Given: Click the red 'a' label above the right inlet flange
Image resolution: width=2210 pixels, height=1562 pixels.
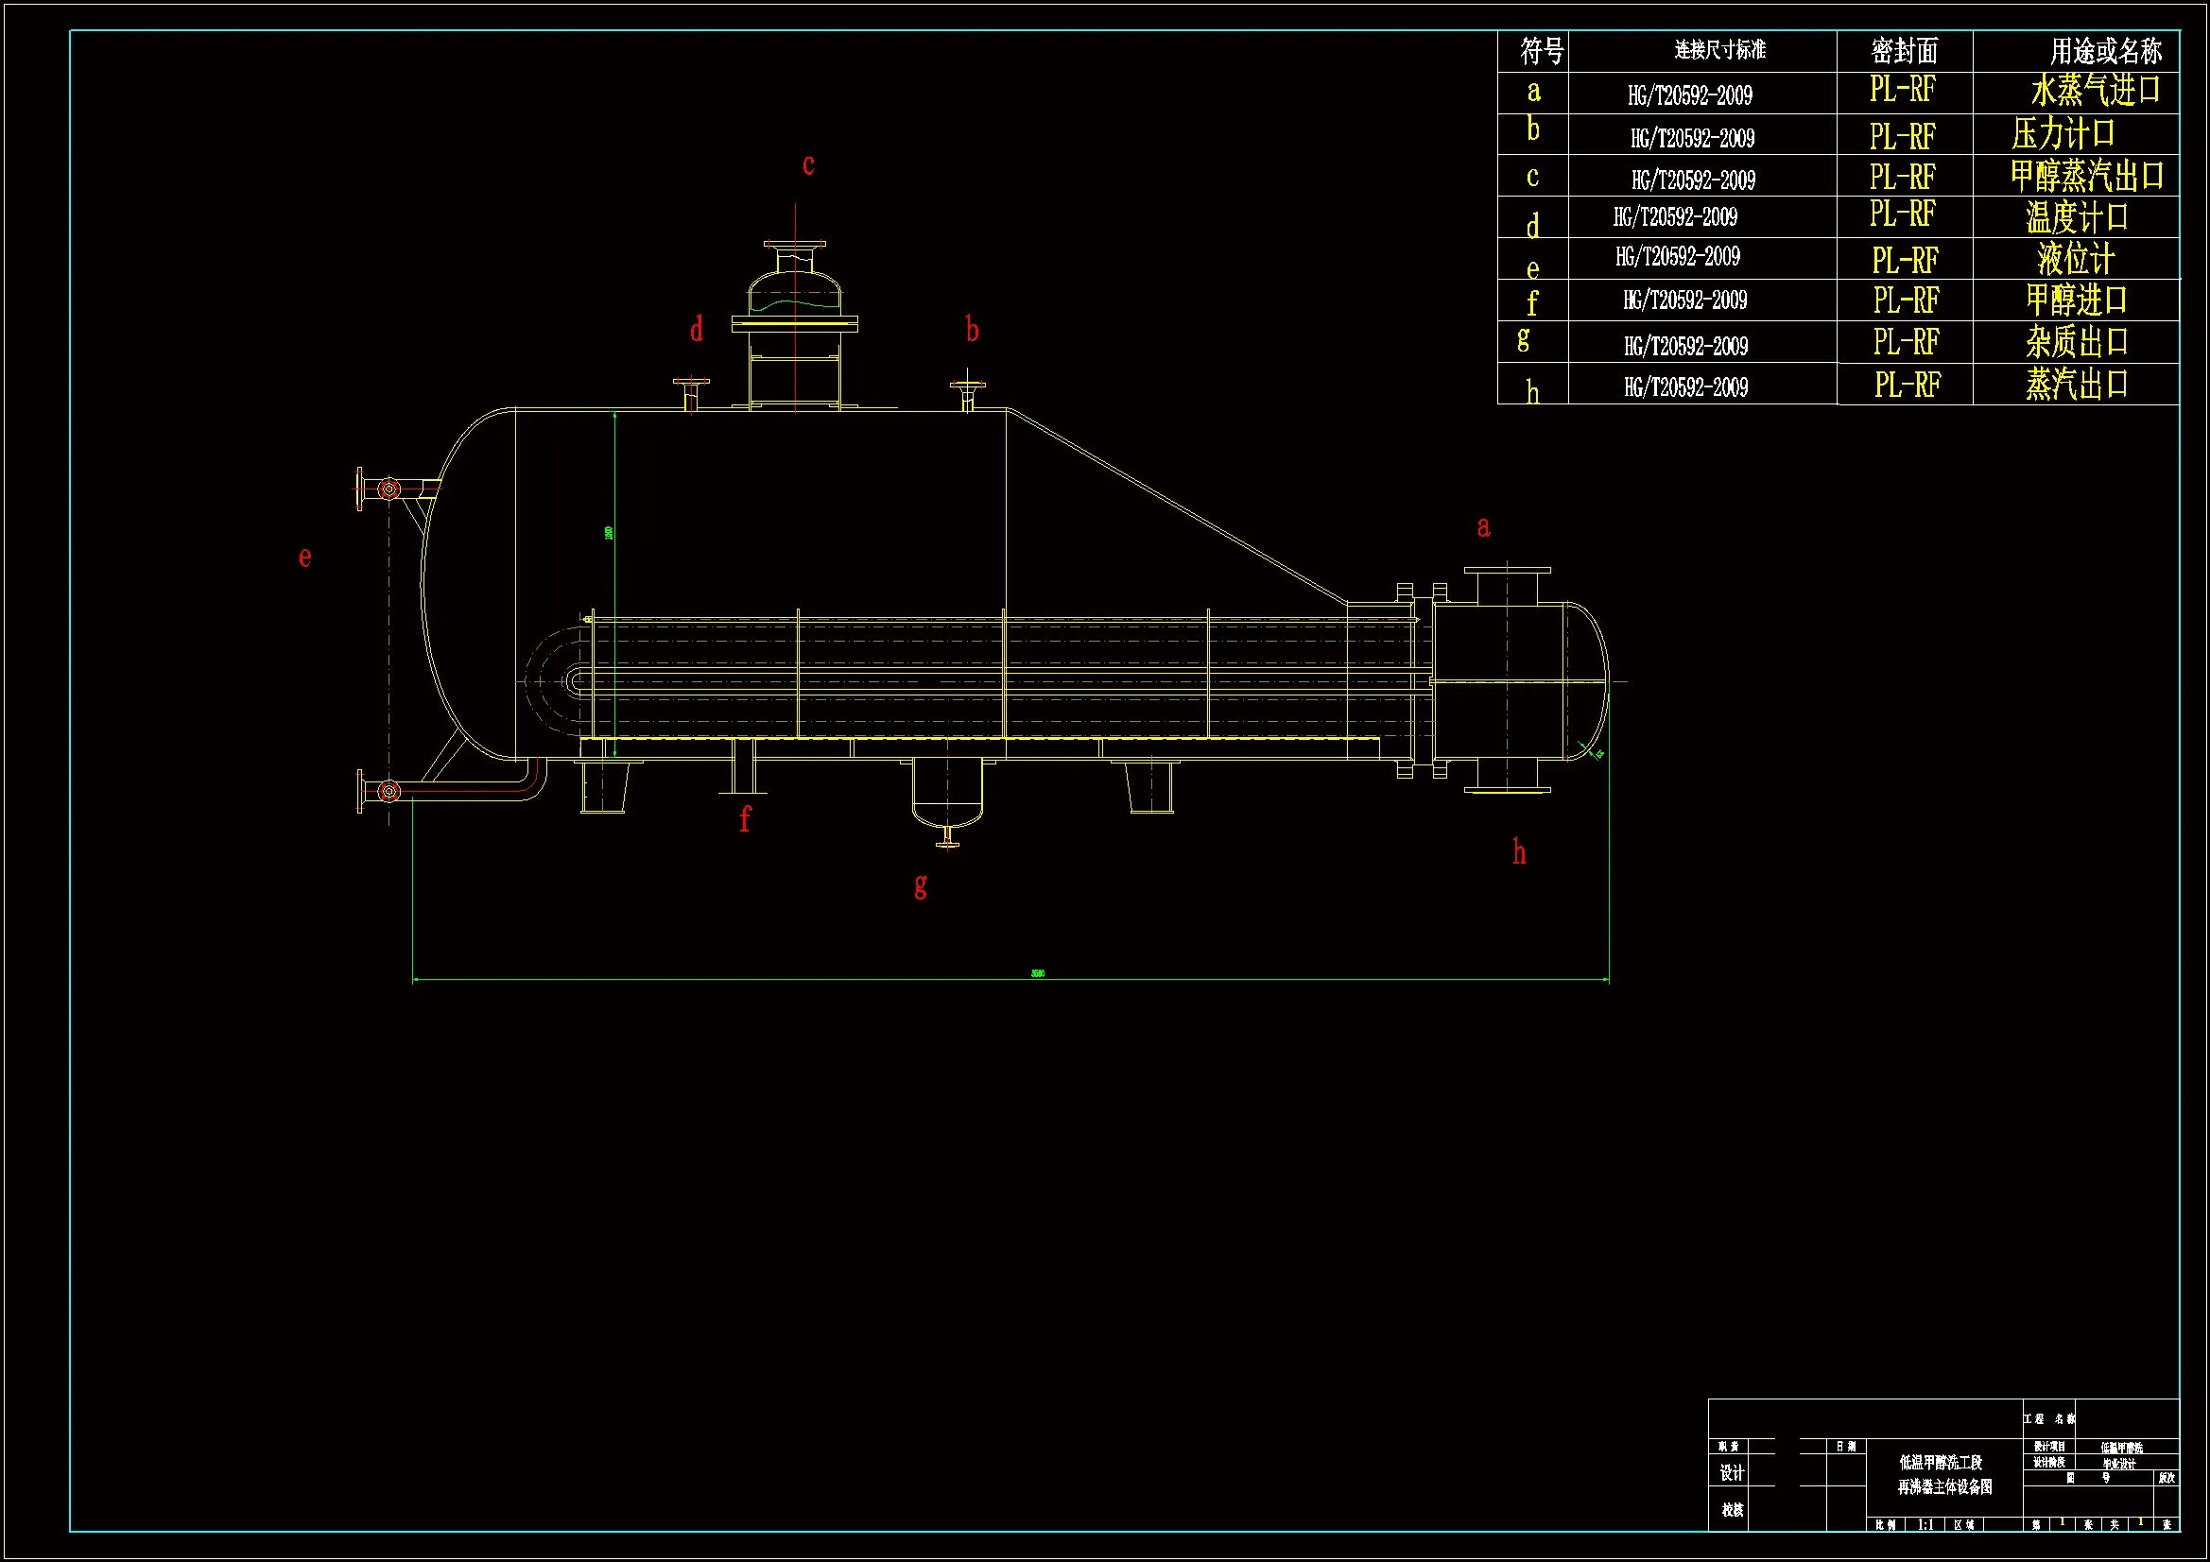Looking at the screenshot, I should click(1483, 526).
